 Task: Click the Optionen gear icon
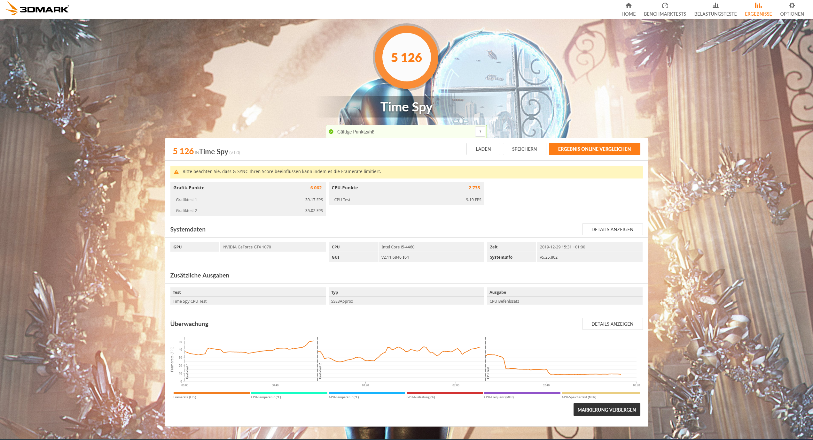pos(792,5)
